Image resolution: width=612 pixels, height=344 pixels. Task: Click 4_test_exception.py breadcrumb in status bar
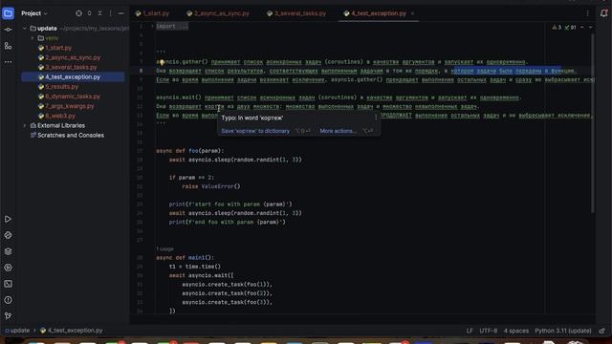coord(72,331)
